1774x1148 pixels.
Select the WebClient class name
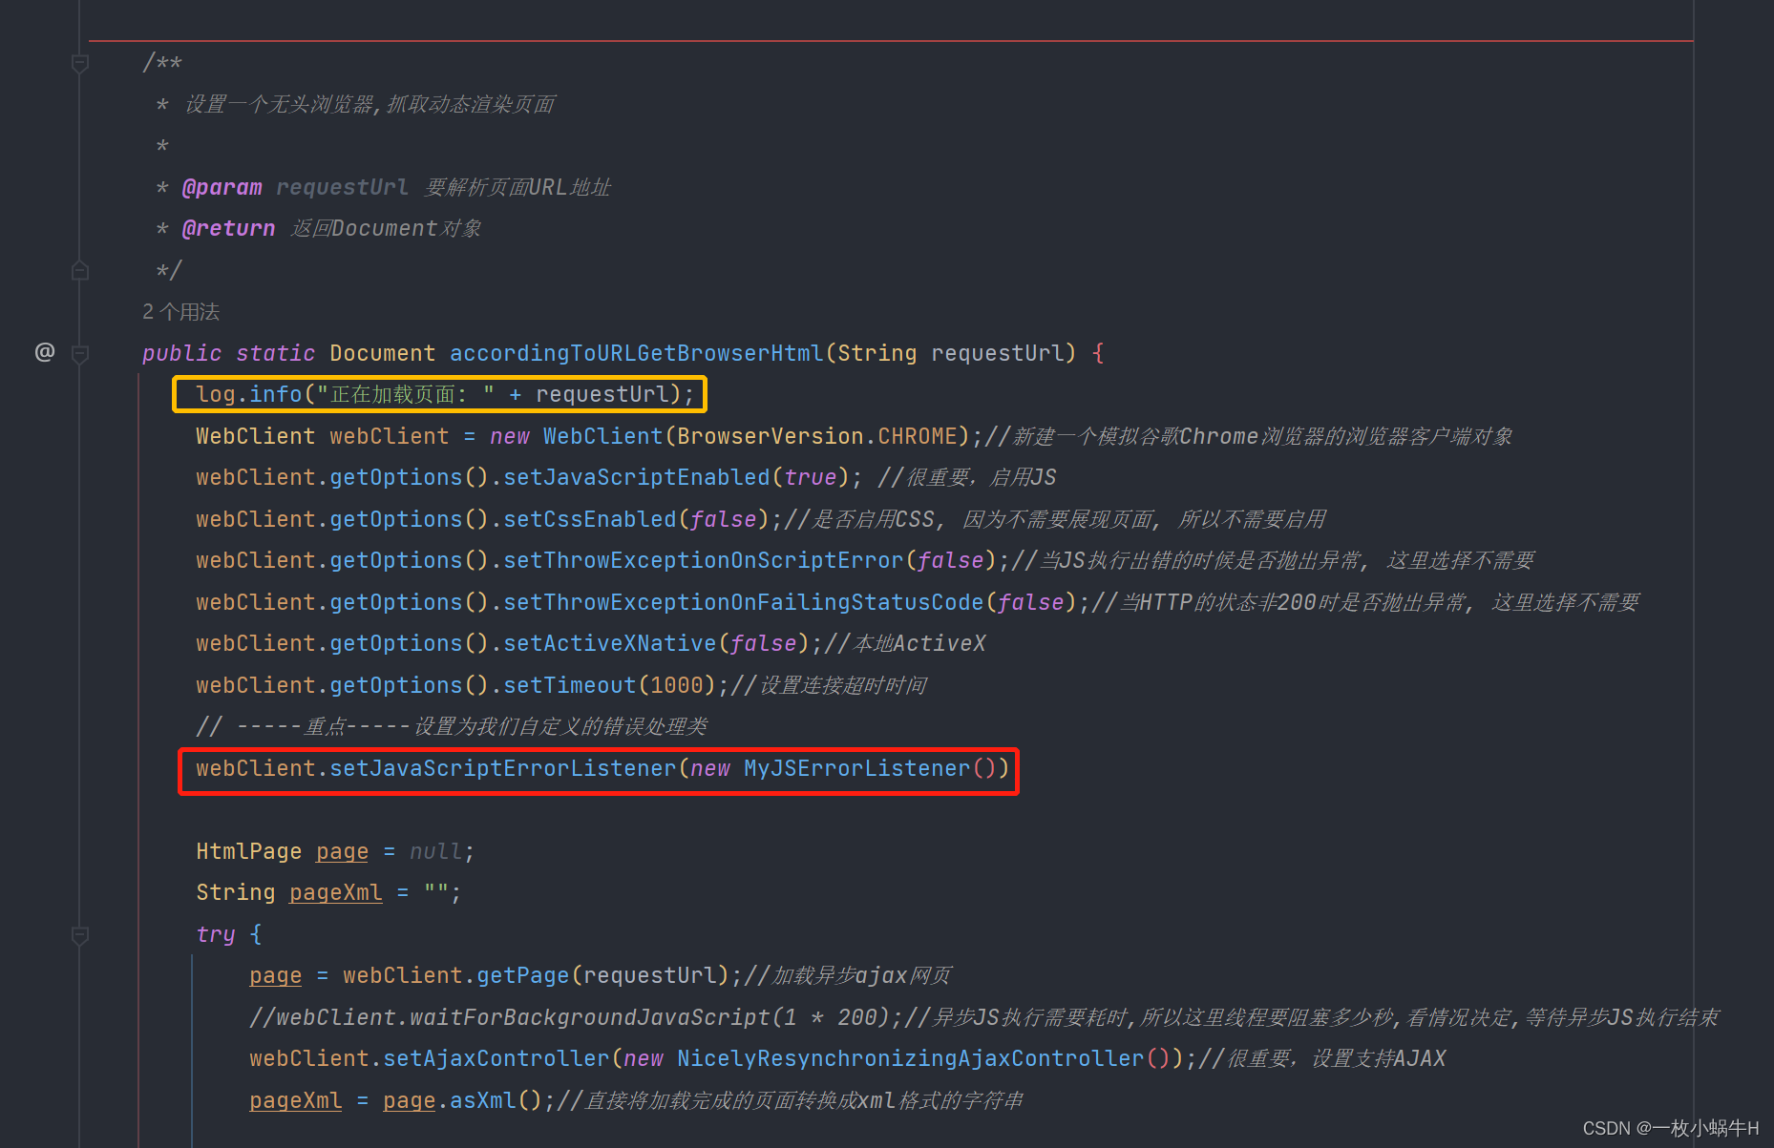click(x=255, y=435)
